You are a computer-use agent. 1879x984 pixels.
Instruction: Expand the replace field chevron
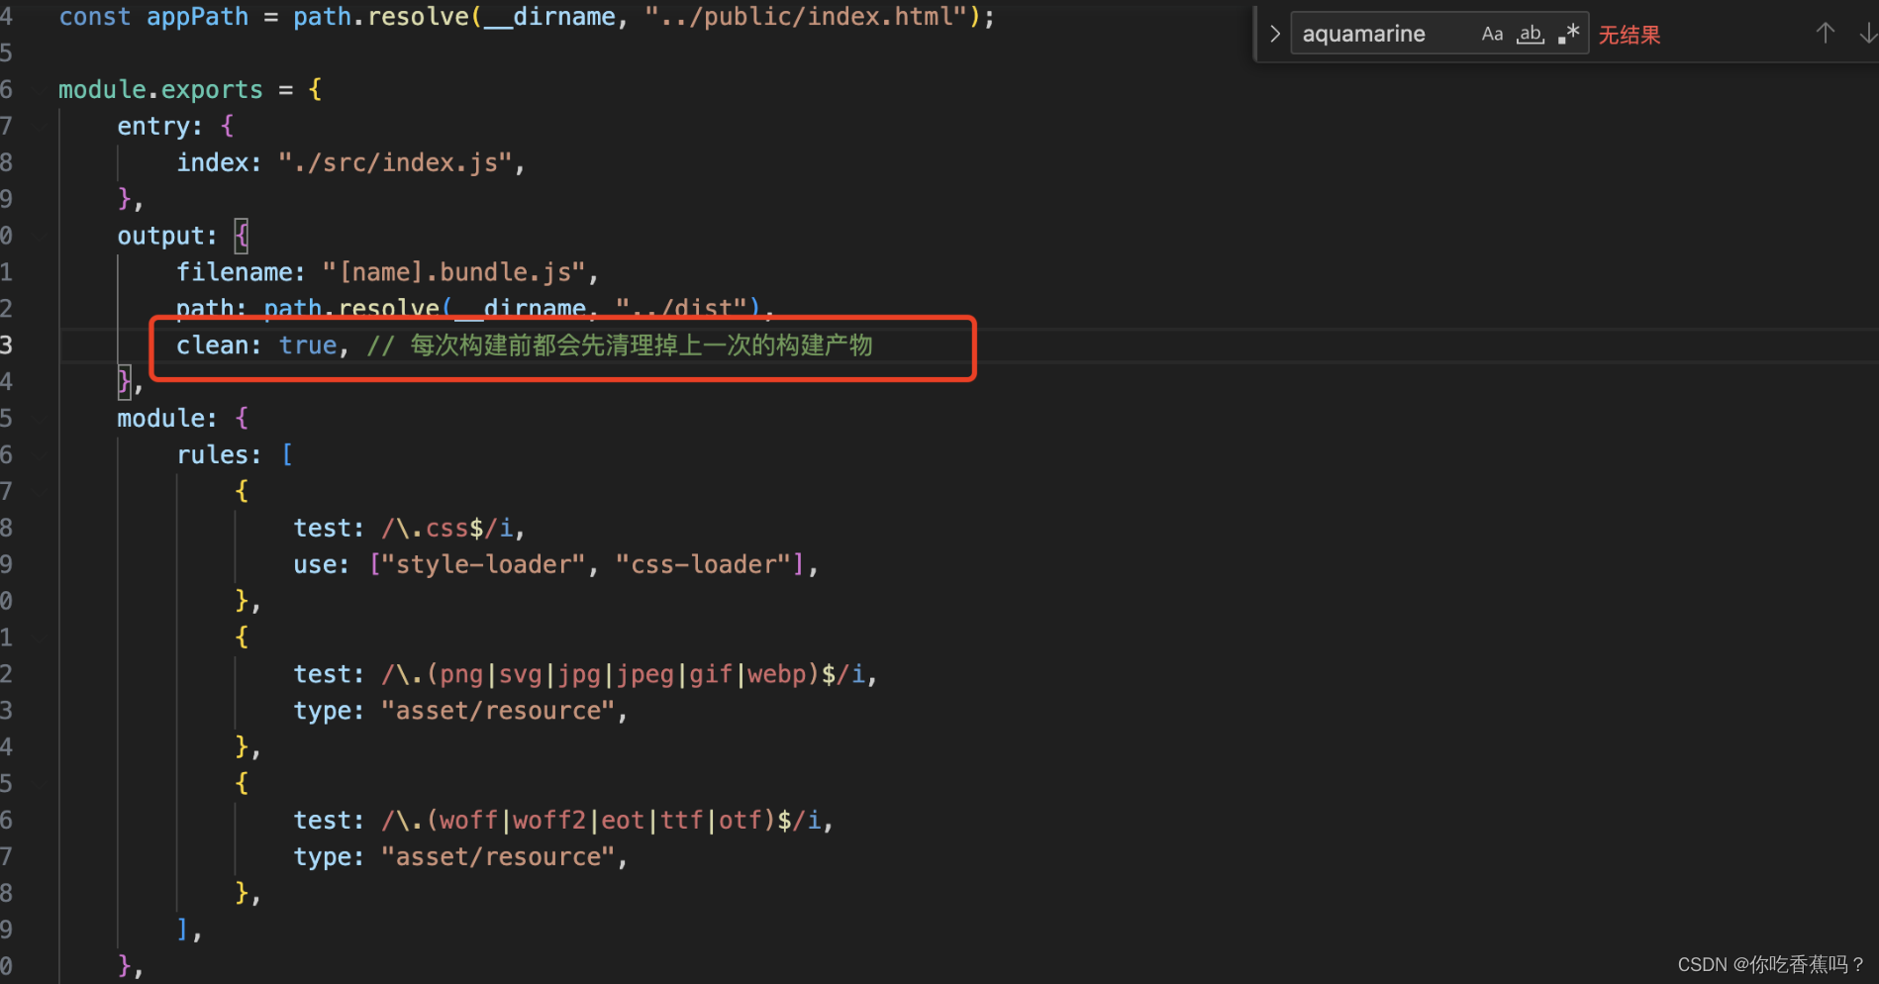(x=1274, y=35)
